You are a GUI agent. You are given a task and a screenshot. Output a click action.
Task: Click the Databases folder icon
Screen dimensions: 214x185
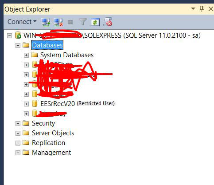[x=26, y=45]
